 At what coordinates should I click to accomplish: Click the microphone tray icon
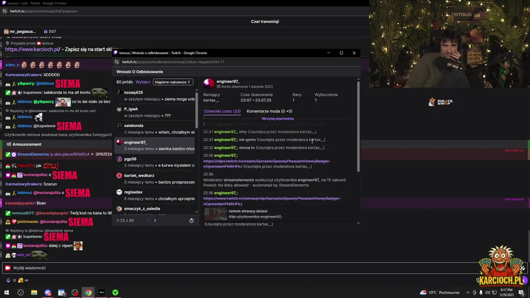481,293
